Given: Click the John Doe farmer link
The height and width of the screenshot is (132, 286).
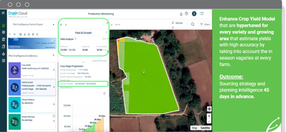Looking at the screenshot, I should 179,23.
